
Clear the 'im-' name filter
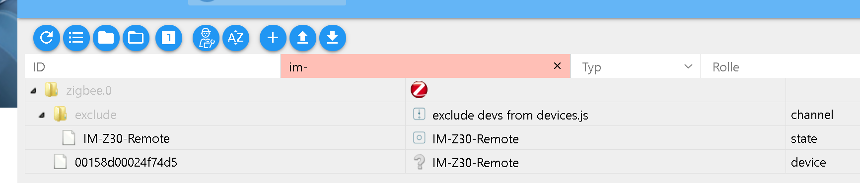(x=557, y=66)
